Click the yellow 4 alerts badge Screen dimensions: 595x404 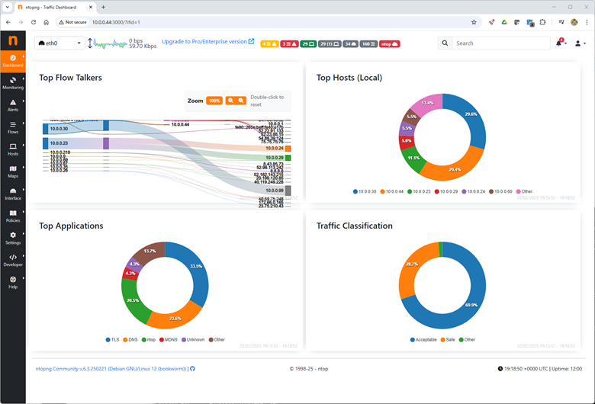point(269,44)
